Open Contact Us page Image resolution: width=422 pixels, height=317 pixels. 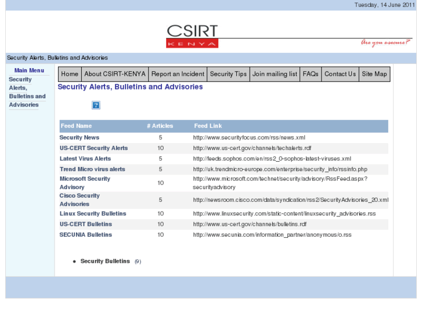point(340,74)
